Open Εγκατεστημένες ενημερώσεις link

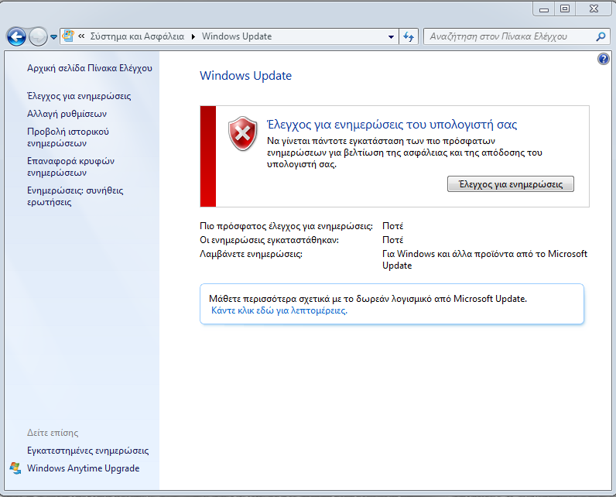[88, 451]
